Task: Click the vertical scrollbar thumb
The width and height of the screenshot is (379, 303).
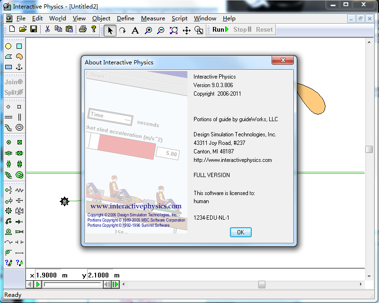Action: point(369,149)
